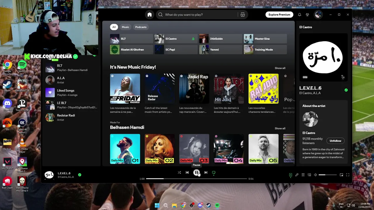Click the Explore Premium button
The width and height of the screenshot is (374, 210).
pos(279,15)
